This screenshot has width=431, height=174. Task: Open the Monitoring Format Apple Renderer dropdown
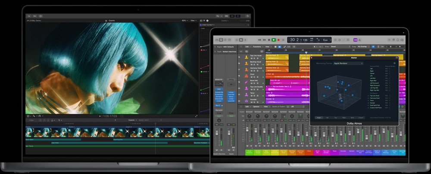[x=348, y=63]
